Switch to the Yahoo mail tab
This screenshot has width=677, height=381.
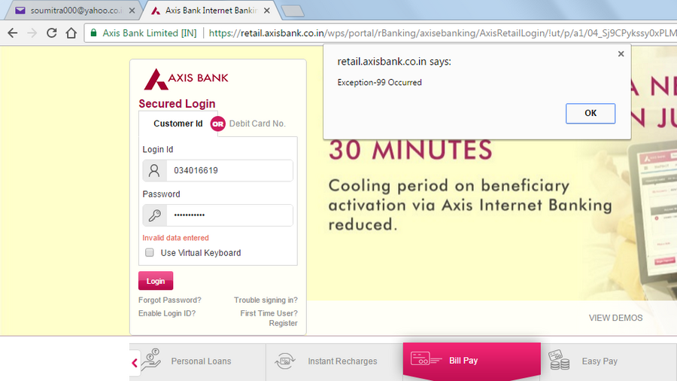[74, 11]
